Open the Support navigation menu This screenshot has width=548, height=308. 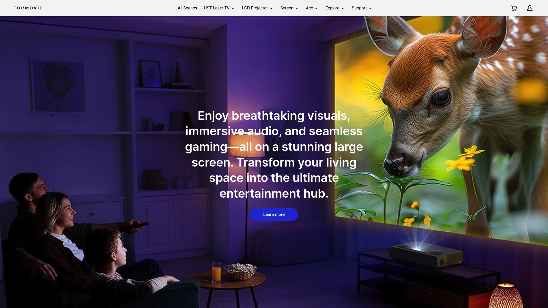[362, 8]
